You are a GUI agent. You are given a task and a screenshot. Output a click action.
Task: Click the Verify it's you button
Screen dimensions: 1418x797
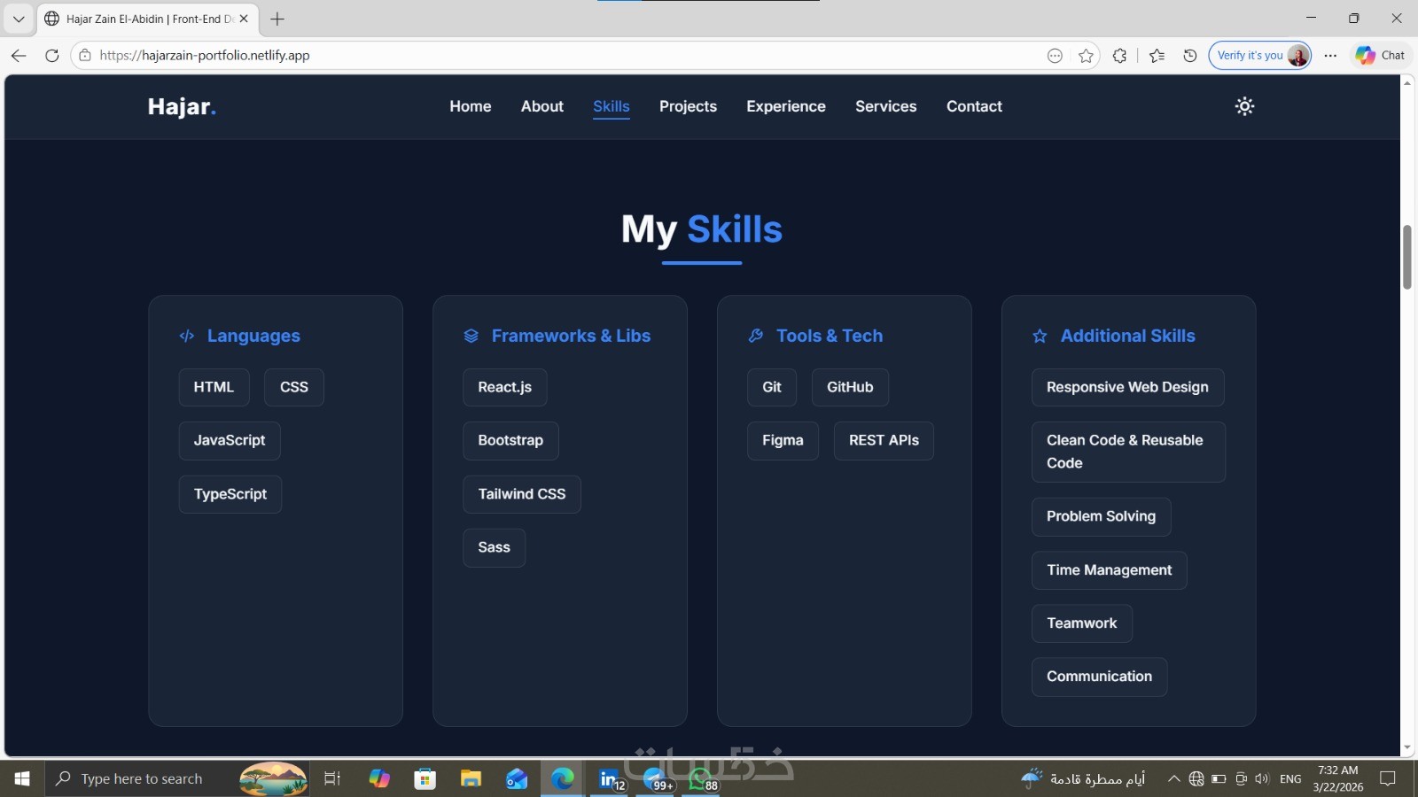(1259, 56)
